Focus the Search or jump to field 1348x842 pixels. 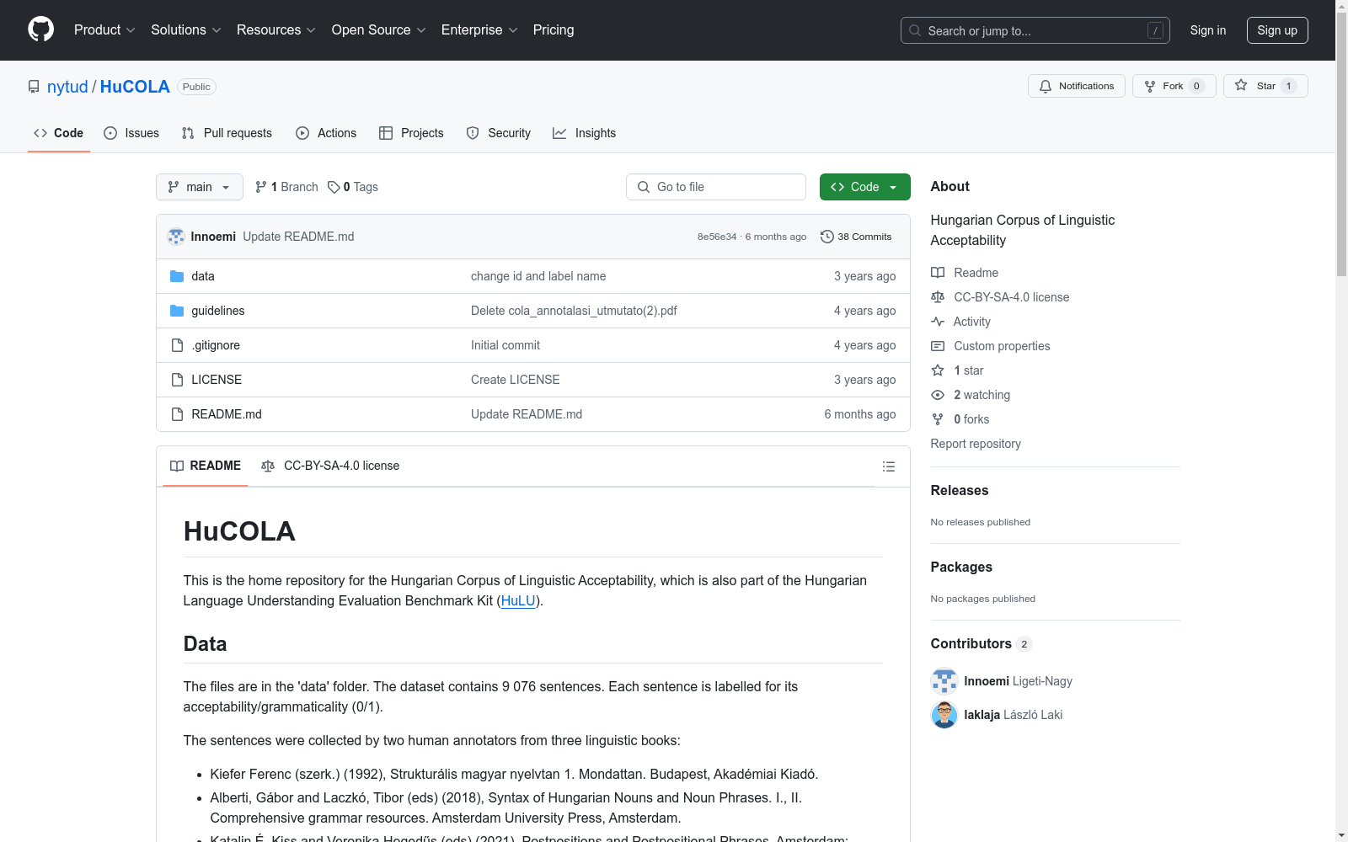(1035, 30)
